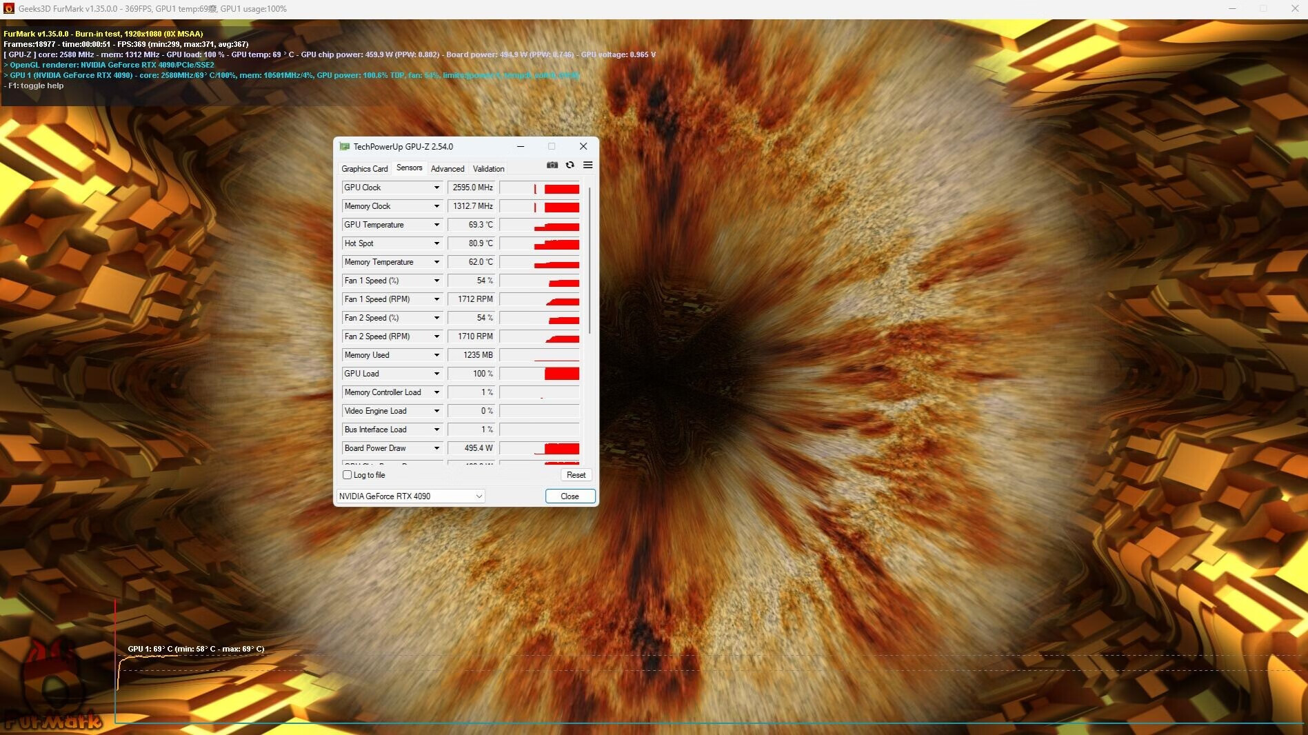Click the GPU-Z sensors list vertical scrollbar
The height and width of the screenshot is (735, 1308).
pyautogui.click(x=589, y=261)
